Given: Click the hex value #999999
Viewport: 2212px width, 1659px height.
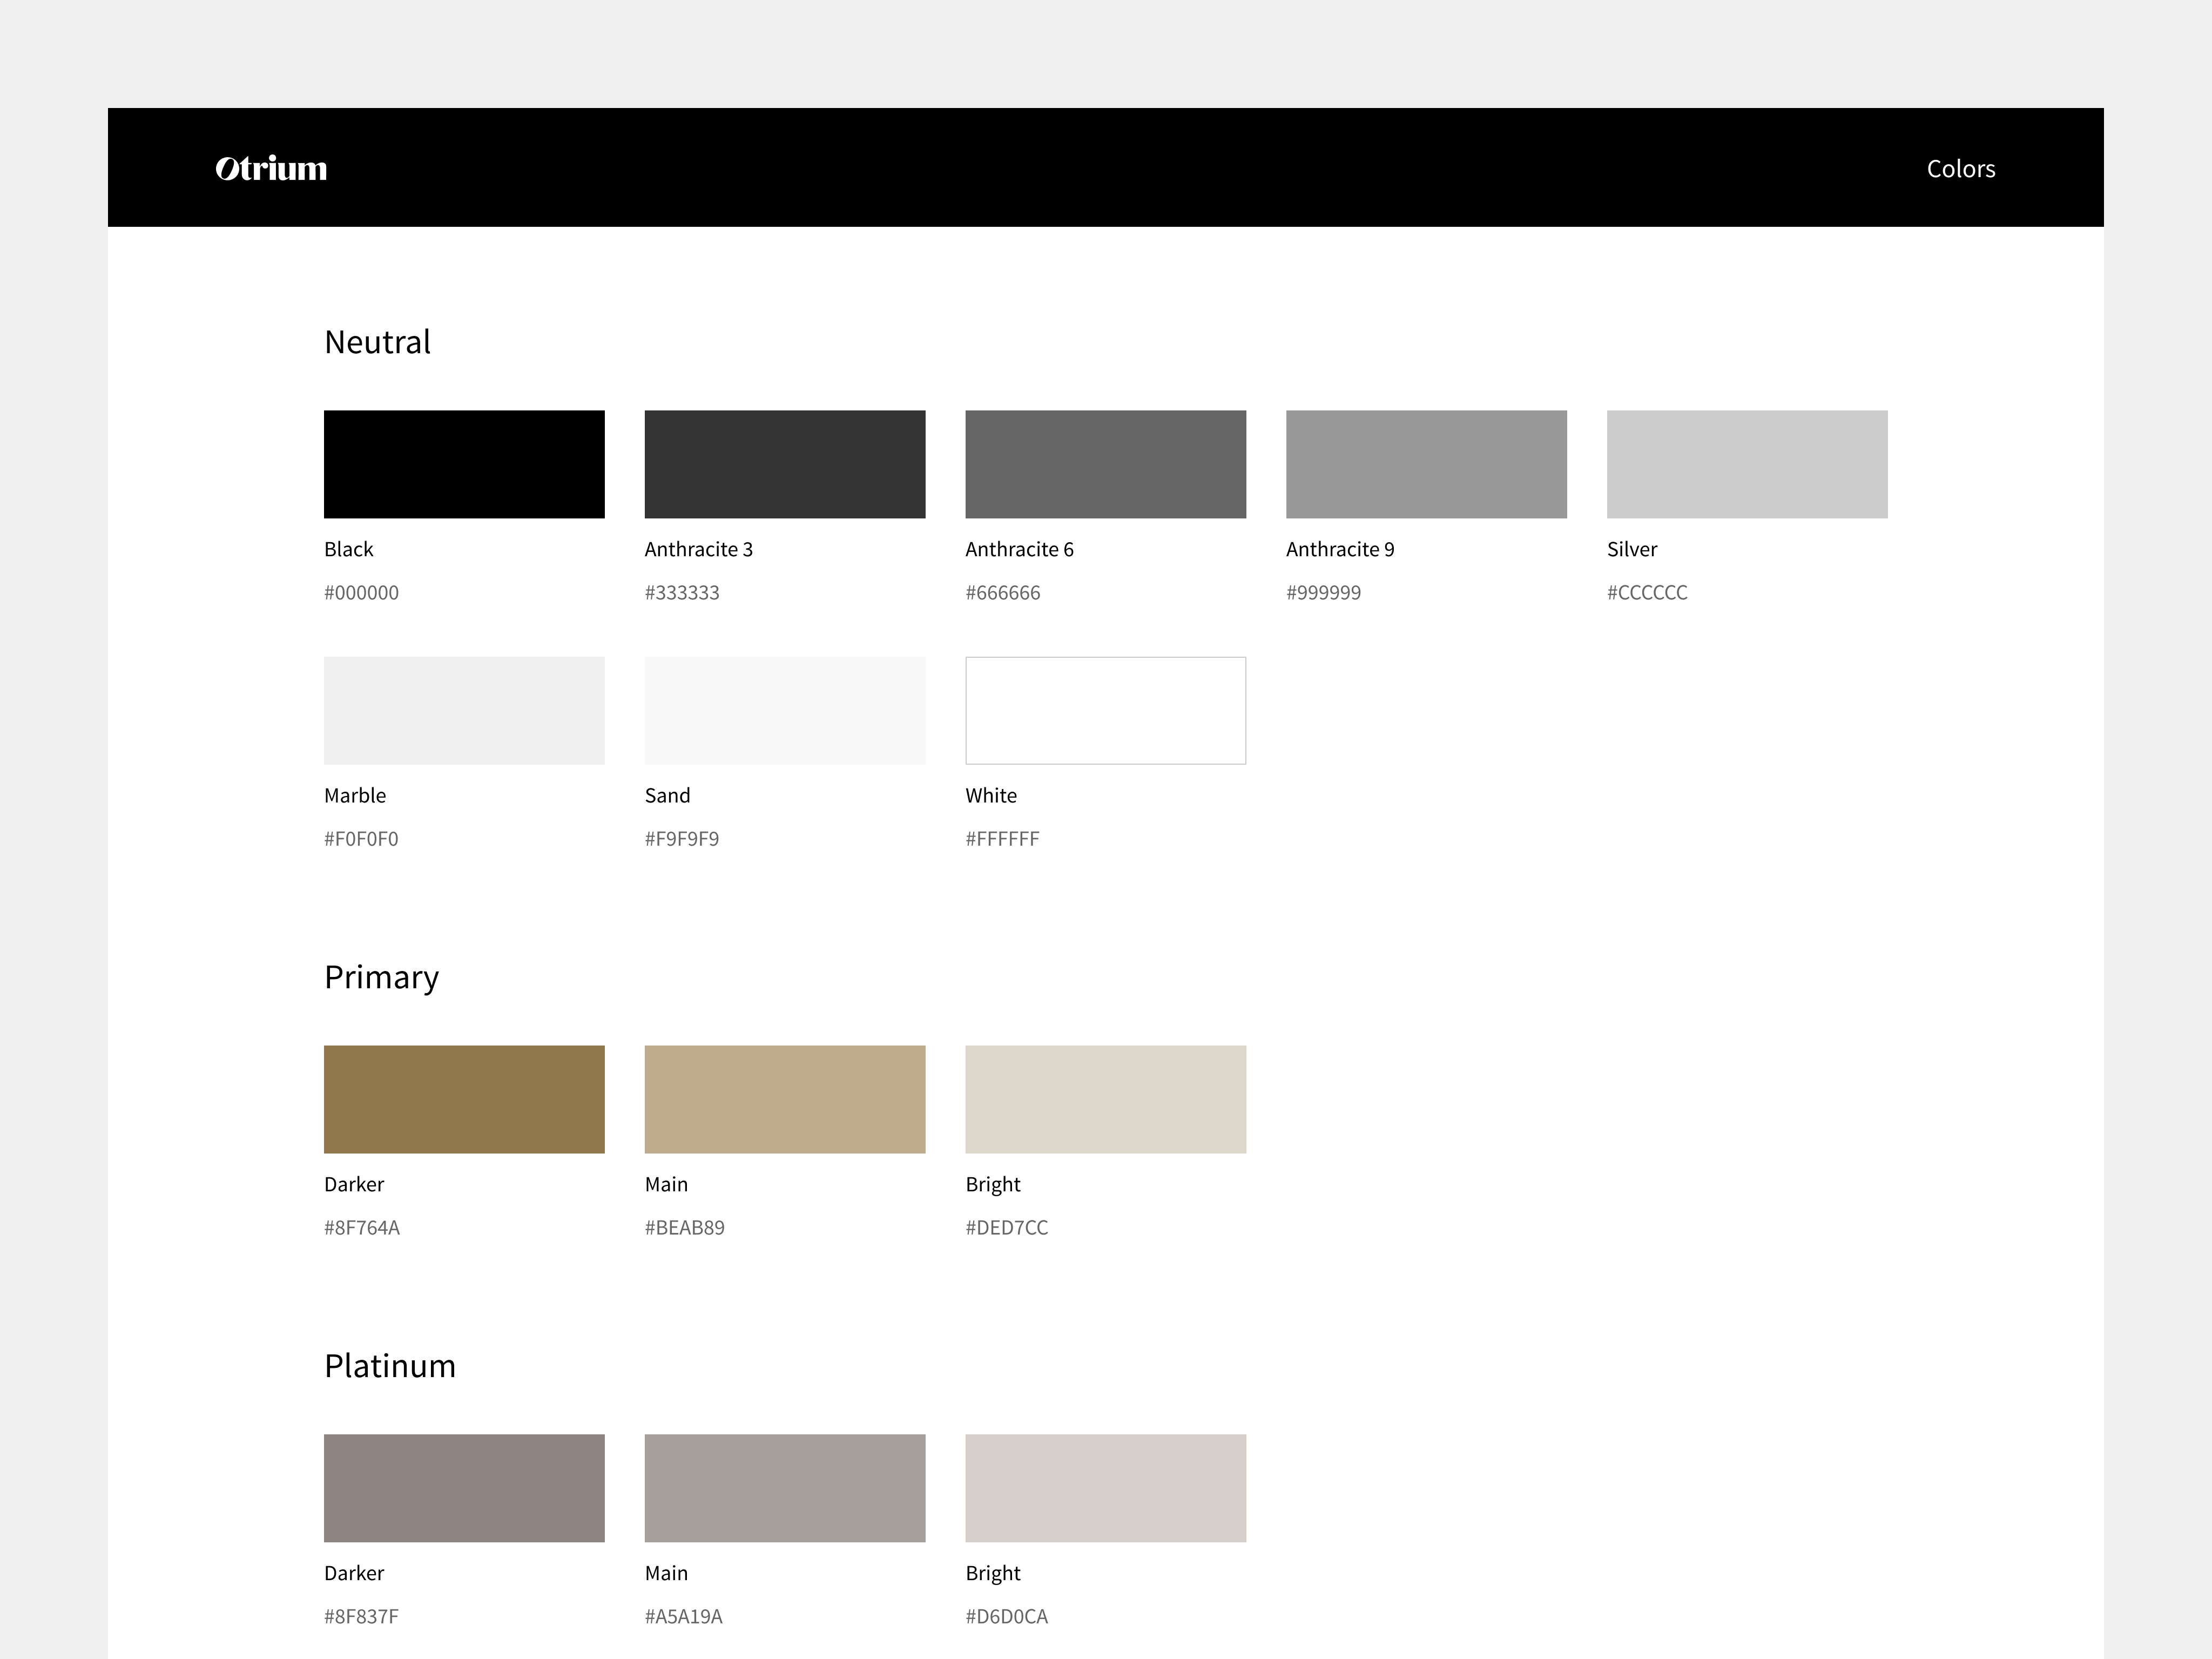Looking at the screenshot, I should click(1323, 592).
